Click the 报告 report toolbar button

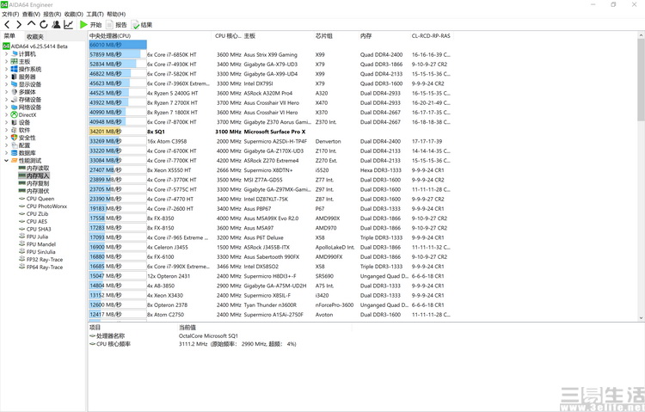pyautogui.click(x=116, y=25)
